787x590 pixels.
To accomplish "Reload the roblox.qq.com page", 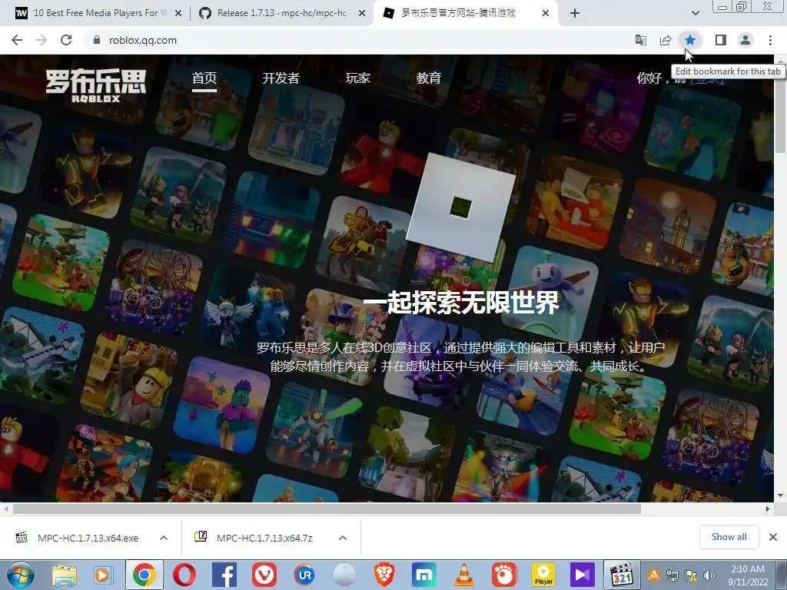I will 66,40.
